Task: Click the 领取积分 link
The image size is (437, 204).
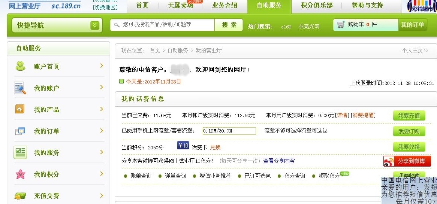Action: coord(329,176)
